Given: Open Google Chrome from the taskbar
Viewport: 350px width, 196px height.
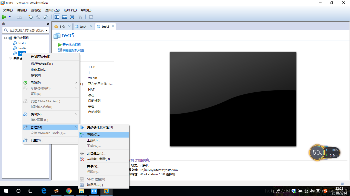Looking at the screenshot, I should point(69,191).
